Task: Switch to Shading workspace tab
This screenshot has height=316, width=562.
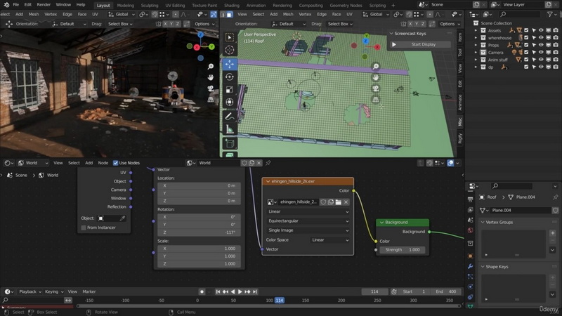Action: [x=232, y=6]
